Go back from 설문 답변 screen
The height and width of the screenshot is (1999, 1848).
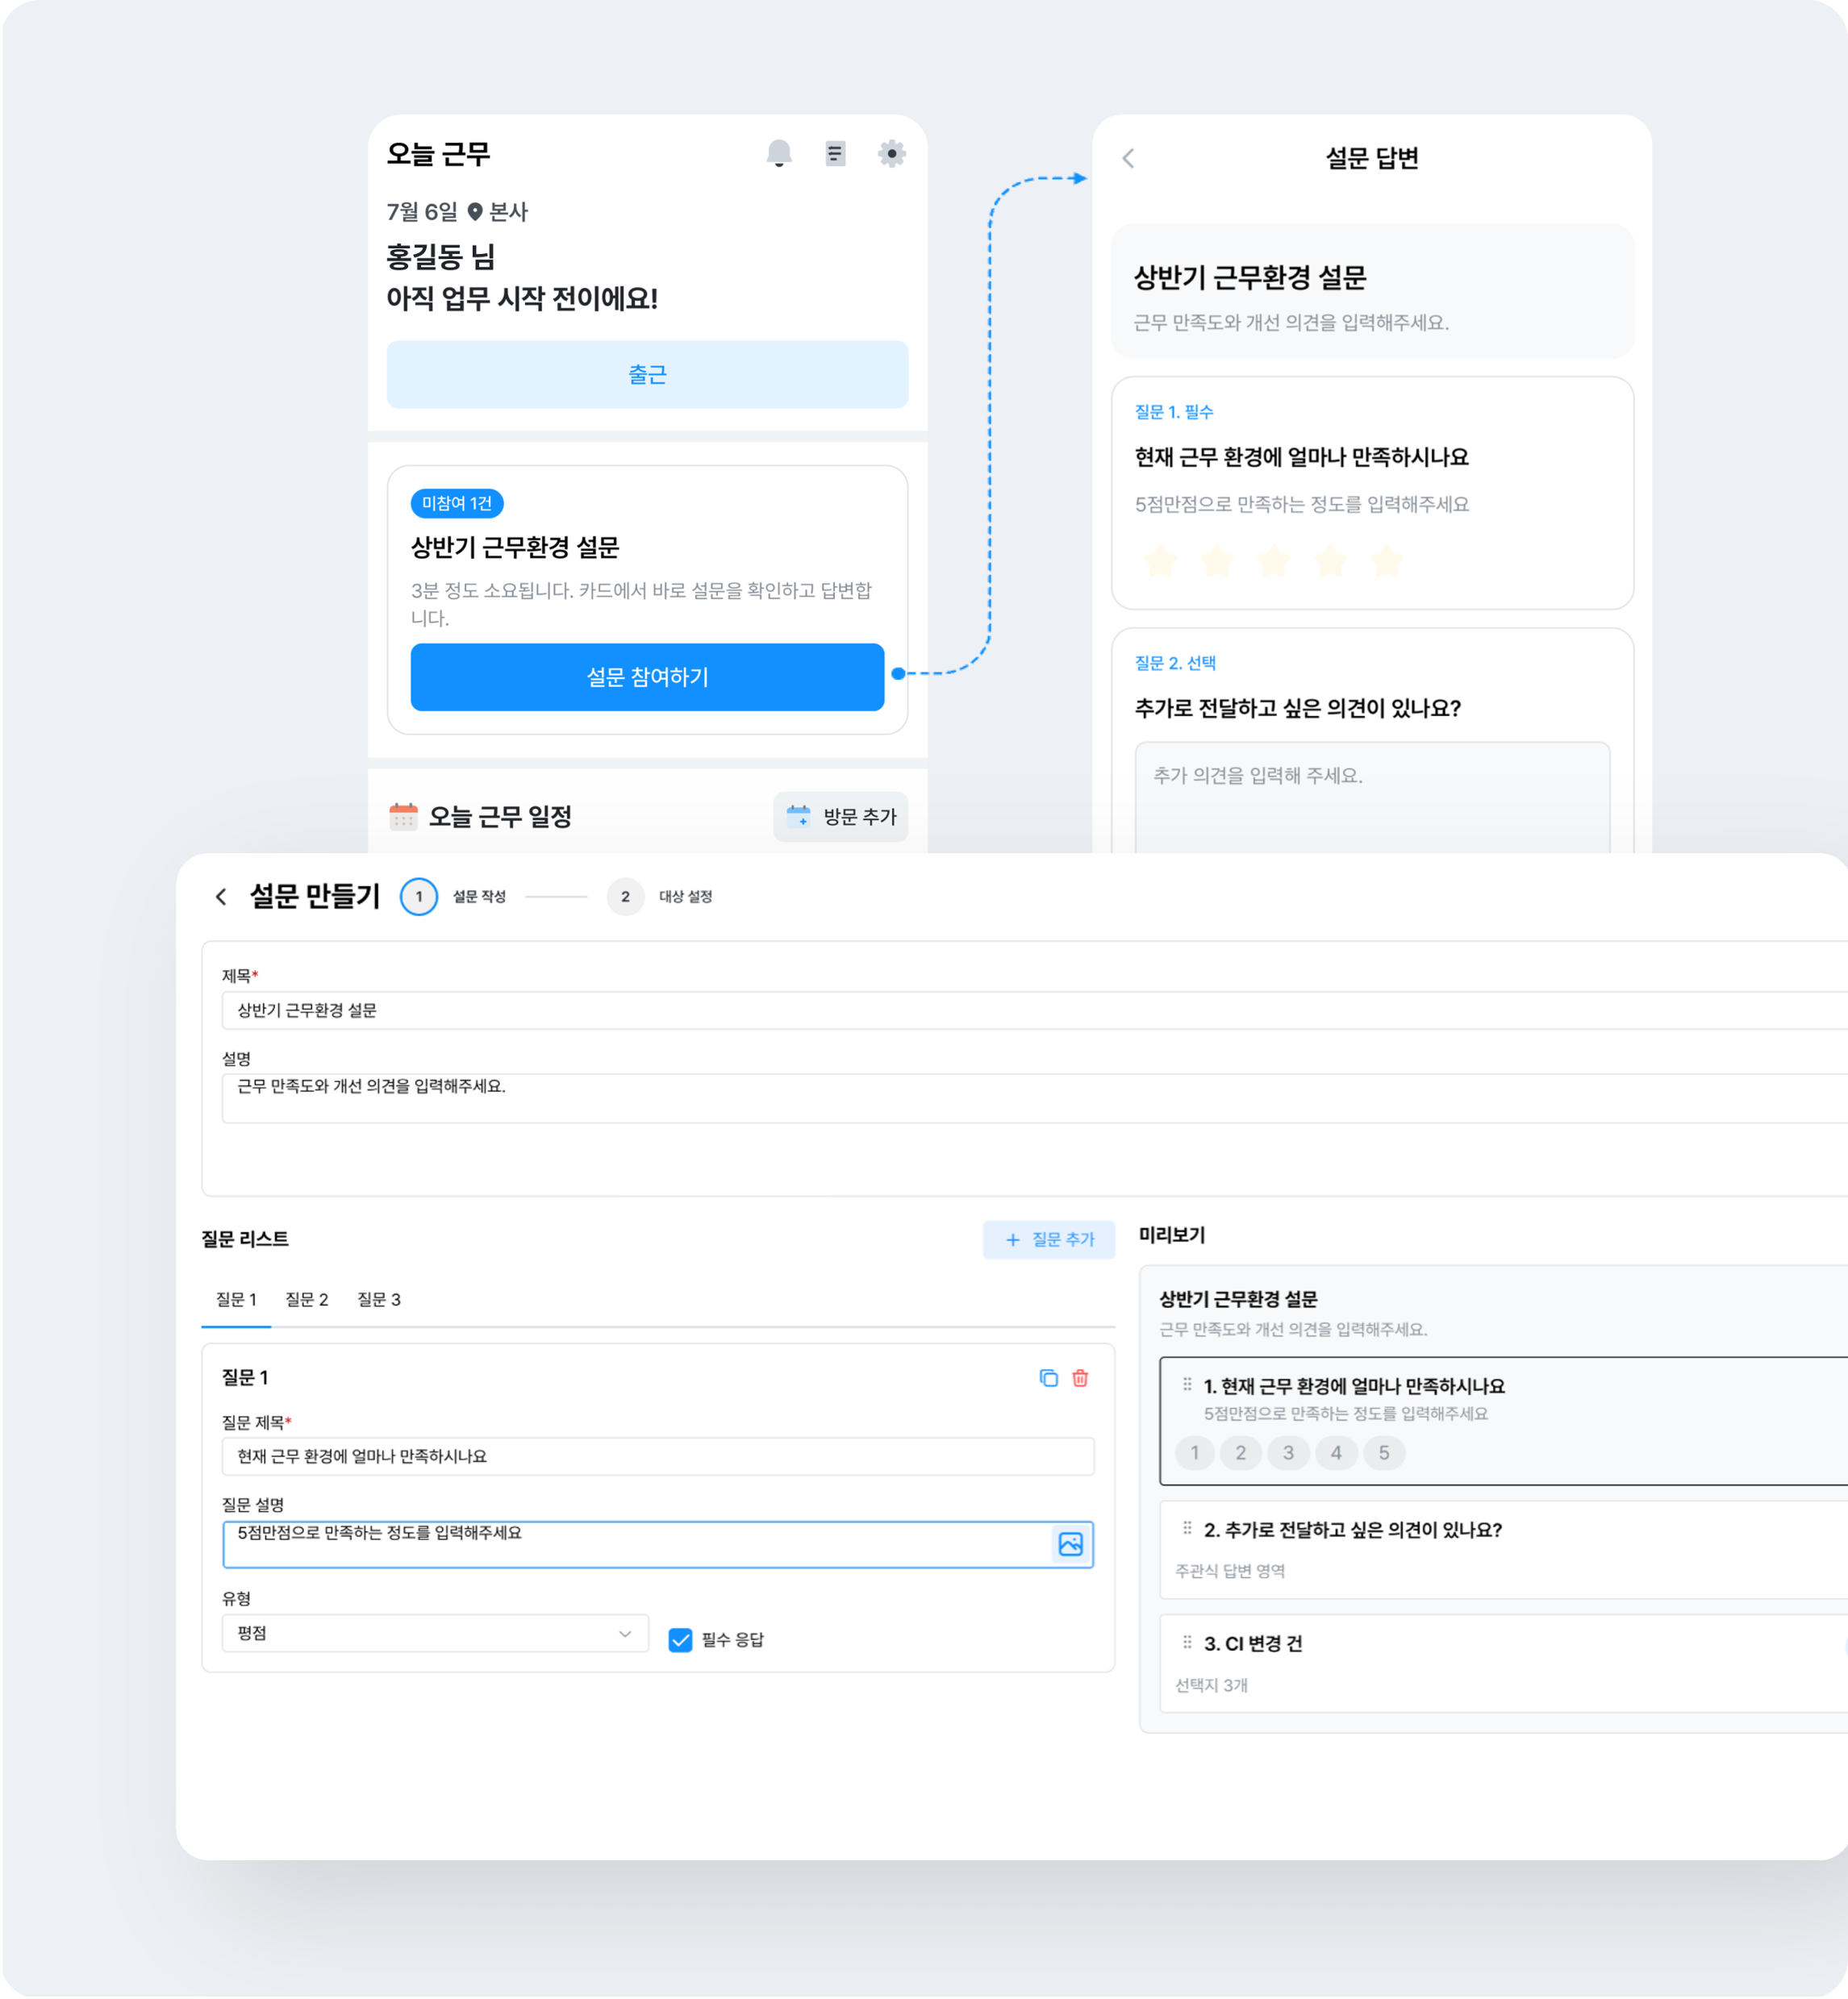pyautogui.click(x=1128, y=158)
